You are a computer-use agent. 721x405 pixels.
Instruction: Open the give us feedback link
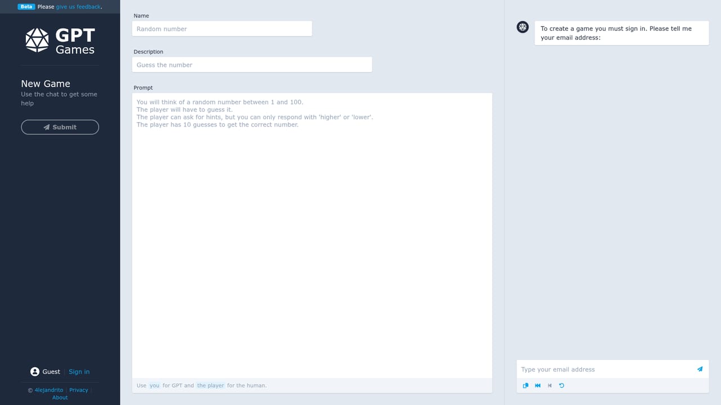pyautogui.click(x=78, y=7)
